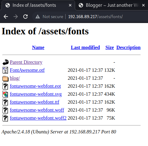Open the fontawesome-webfont.woff link
This screenshot has width=148, height=146.
click(37, 110)
